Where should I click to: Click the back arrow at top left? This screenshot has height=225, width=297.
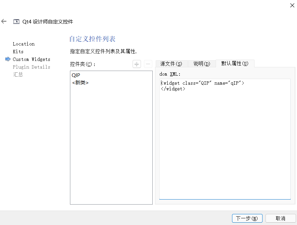click(x=4, y=21)
